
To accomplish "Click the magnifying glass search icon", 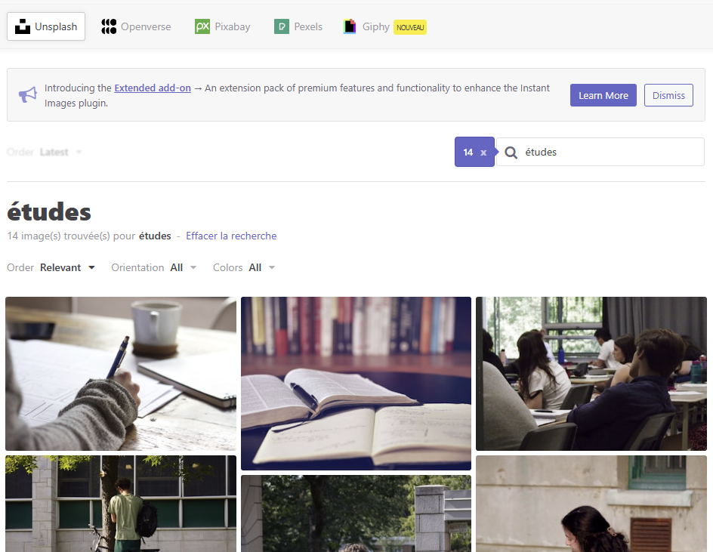I will [x=511, y=153].
